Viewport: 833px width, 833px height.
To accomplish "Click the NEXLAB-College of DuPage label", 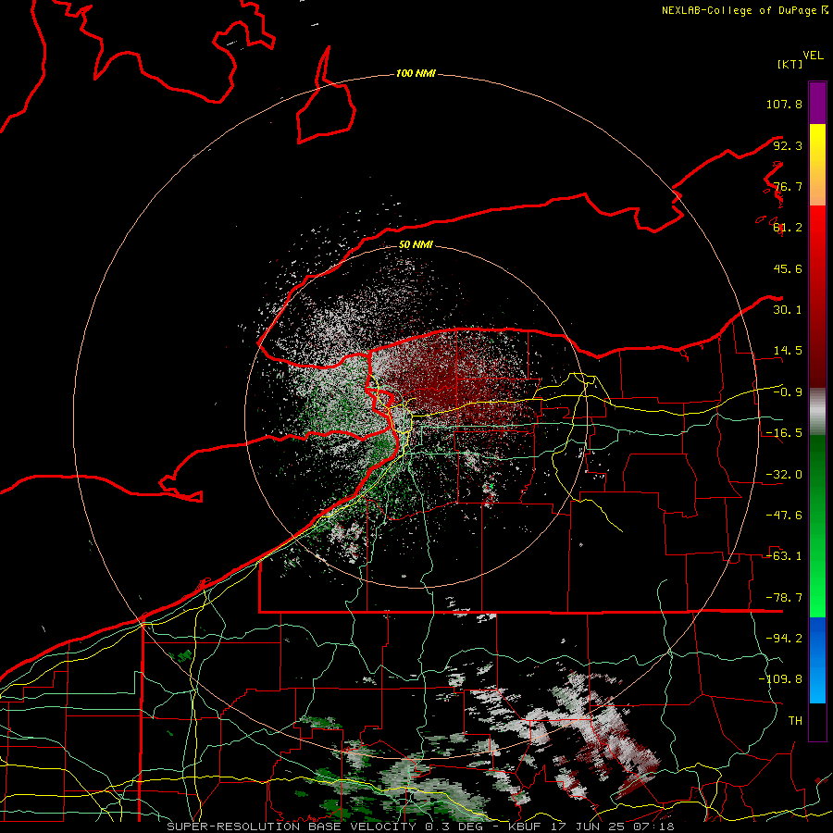I will (x=739, y=10).
